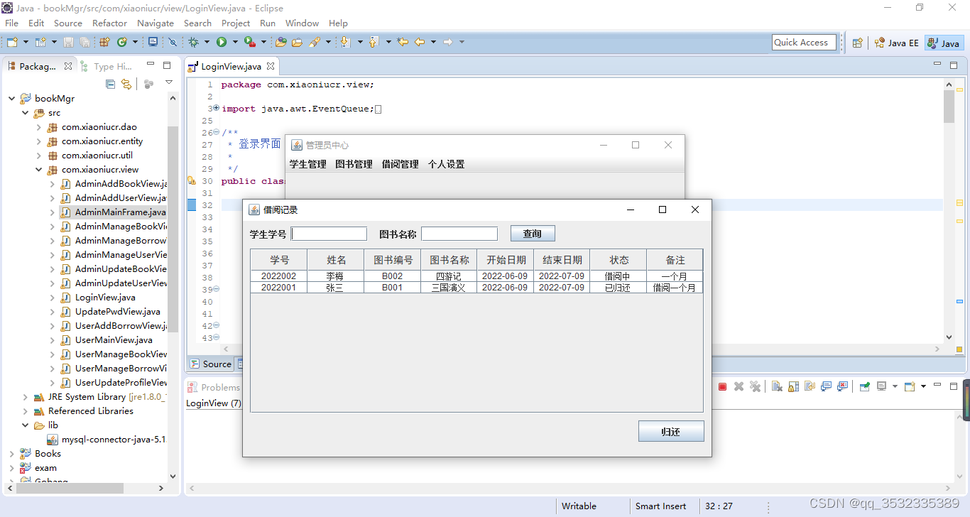The width and height of the screenshot is (970, 517).
Task: Click the 查询 search button
Action: click(533, 234)
